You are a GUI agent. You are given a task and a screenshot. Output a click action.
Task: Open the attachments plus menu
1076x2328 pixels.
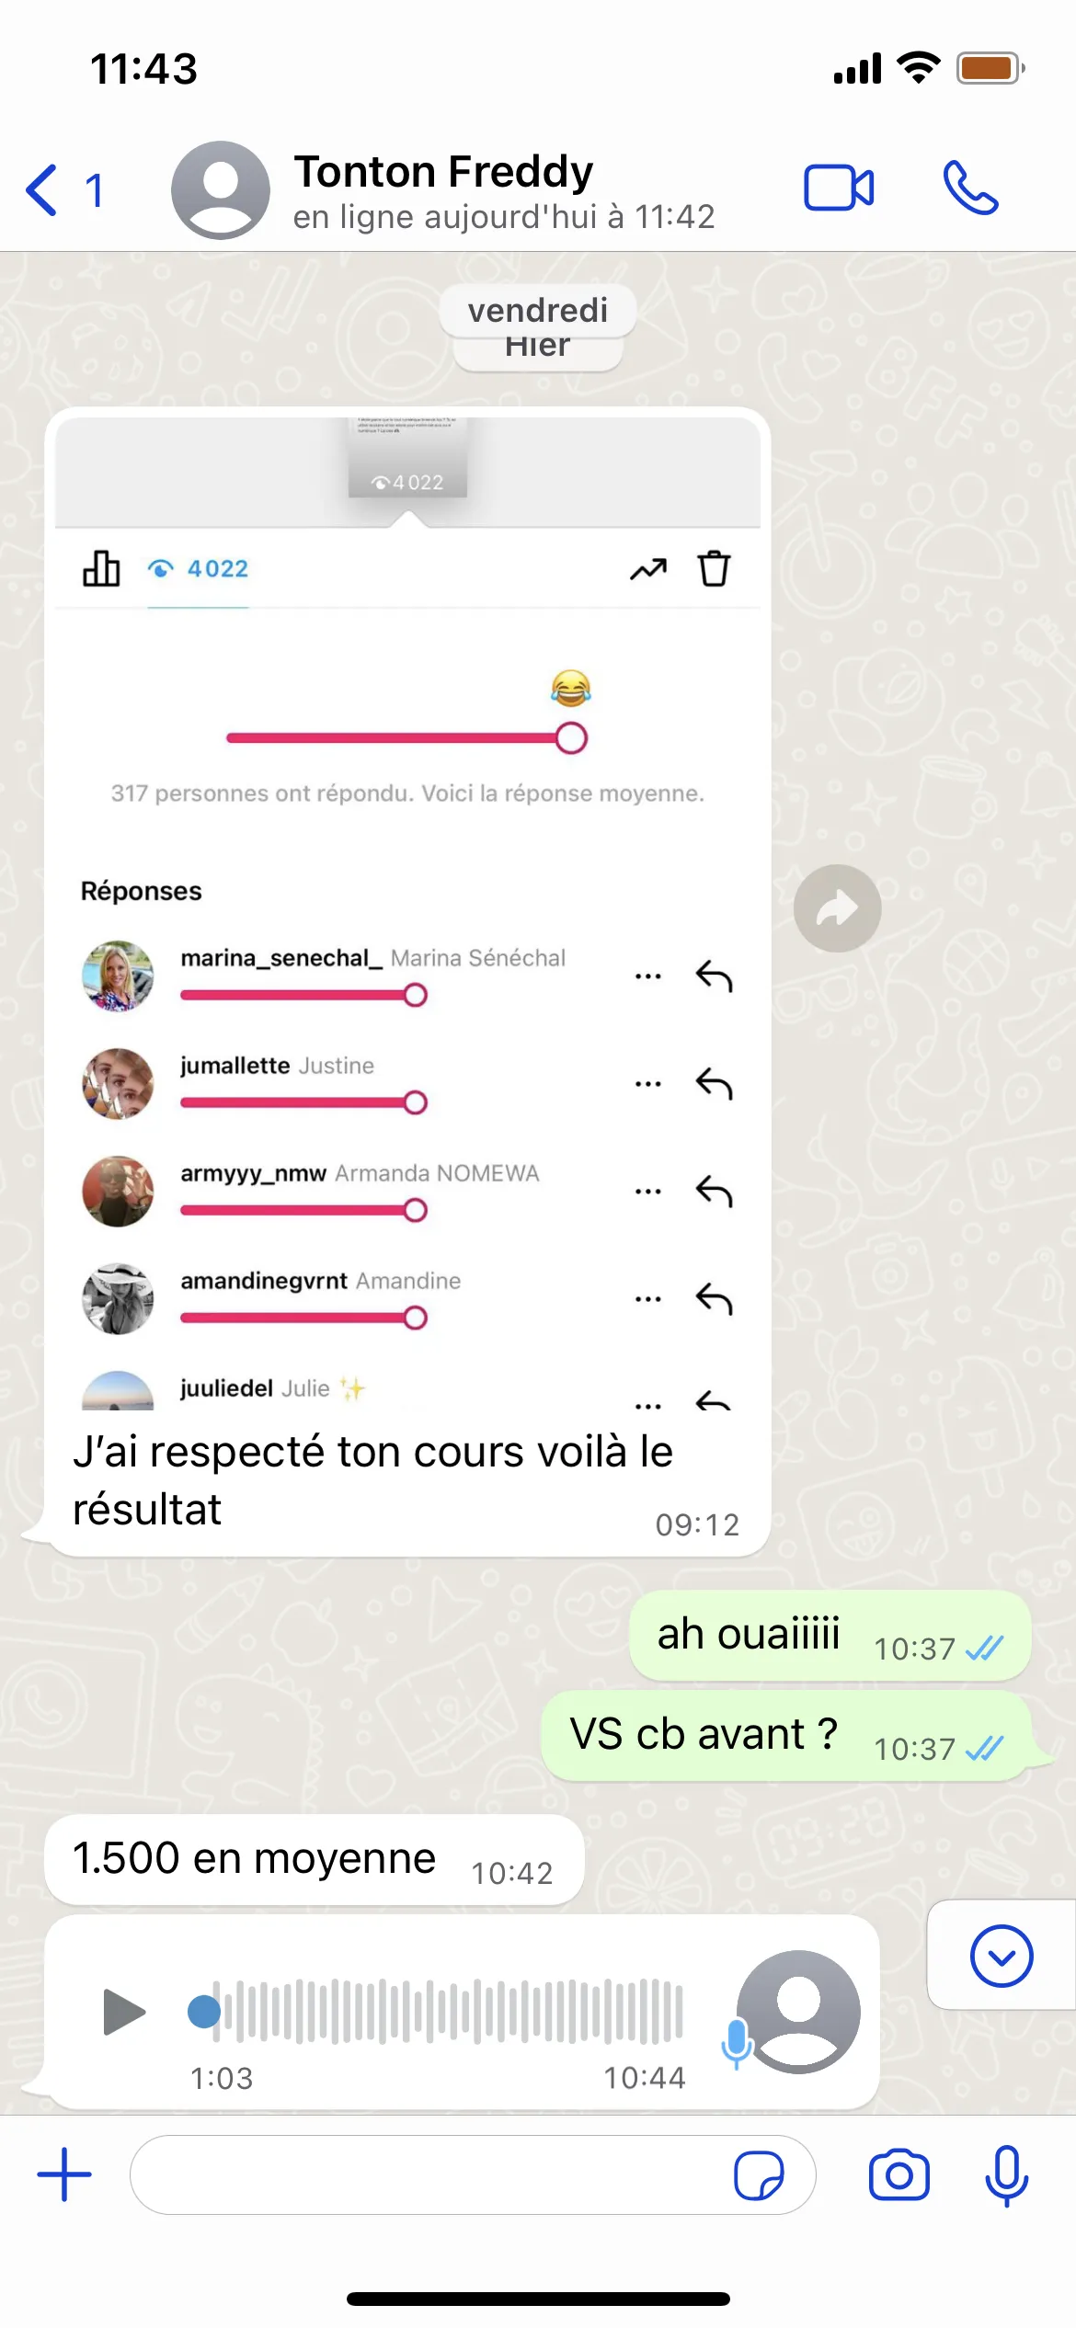64,2175
